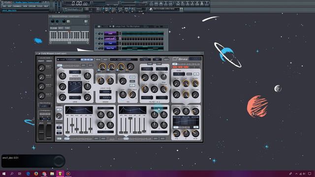Click the oscillator wide knob in mix section

123,81
